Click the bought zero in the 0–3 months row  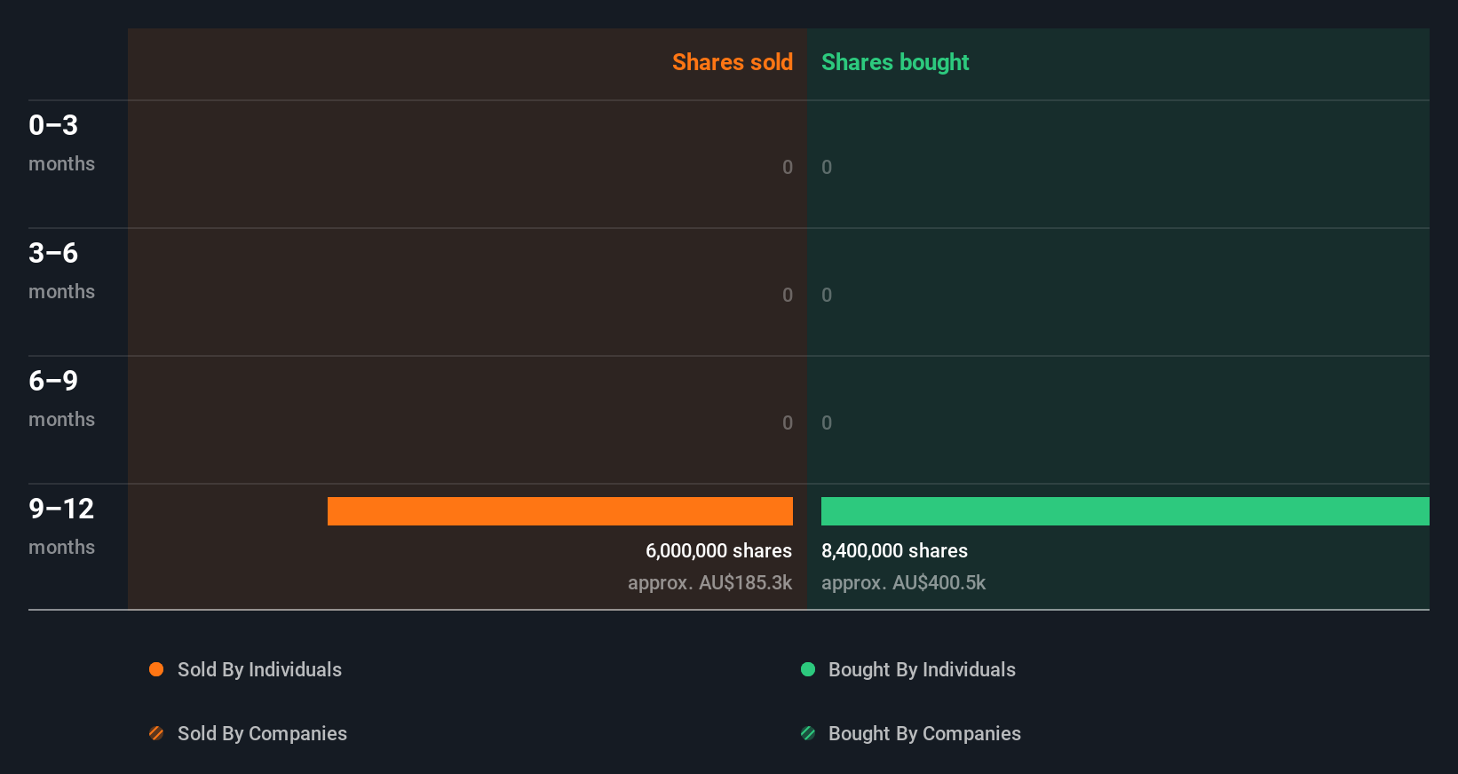click(x=827, y=167)
